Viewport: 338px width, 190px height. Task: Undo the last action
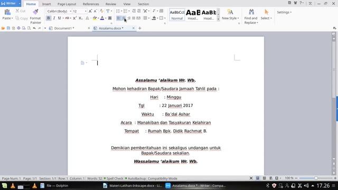(x=34, y=28)
